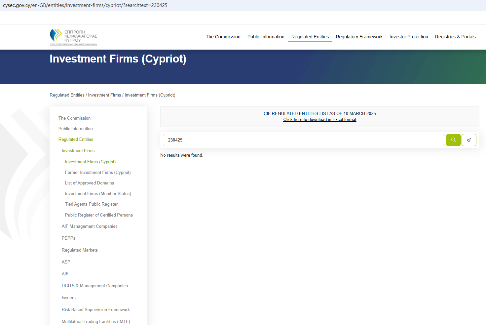Click Investment Firms breadcrumb link
This screenshot has height=325, width=486.
[x=104, y=95]
